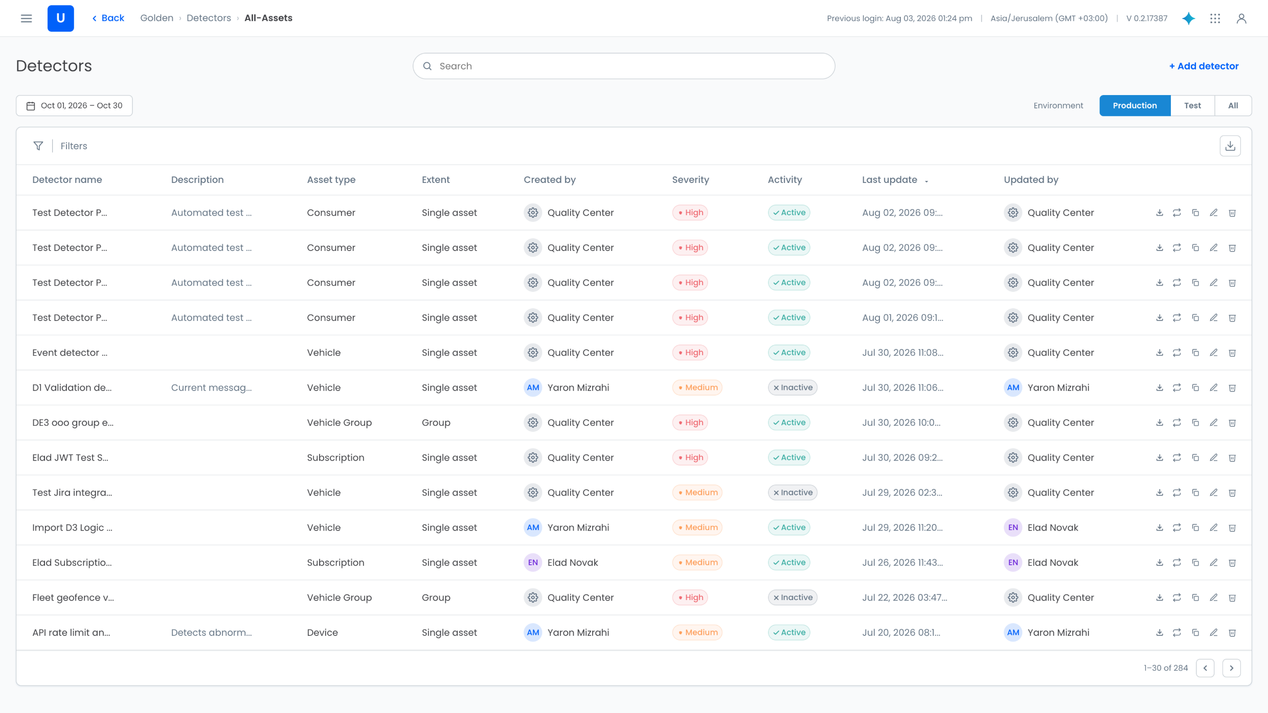
Task: Open the Detectors breadcrumb
Action: [209, 18]
